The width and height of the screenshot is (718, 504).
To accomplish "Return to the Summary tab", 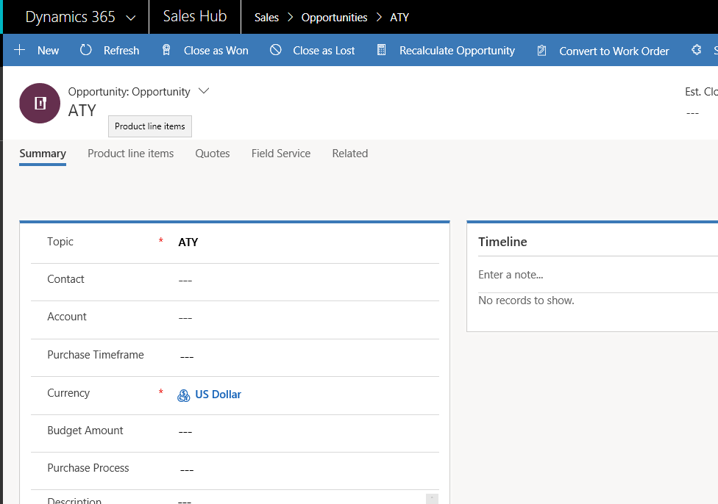I will [42, 154].
